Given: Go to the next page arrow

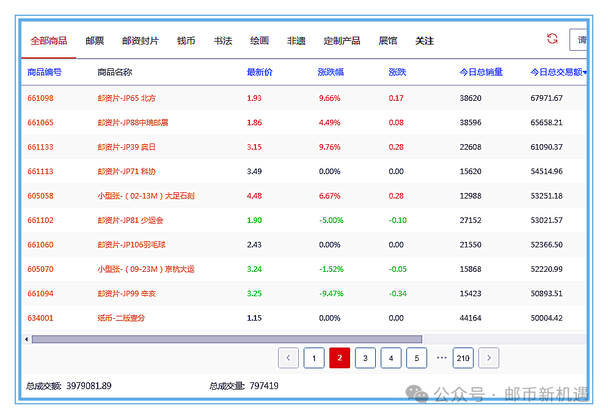Looking at the screenshot, I should coord(489,358).
